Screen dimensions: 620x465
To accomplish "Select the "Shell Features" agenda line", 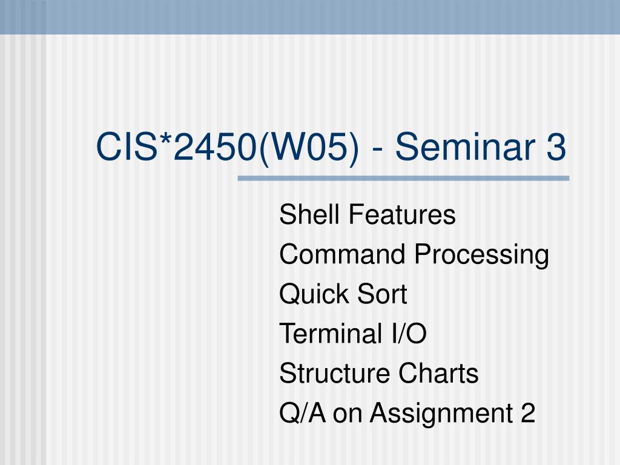I will pos(368,214).
